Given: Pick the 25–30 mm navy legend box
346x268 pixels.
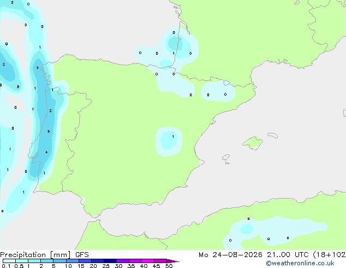Looking at the screenshot, I should tap(110, 261).
